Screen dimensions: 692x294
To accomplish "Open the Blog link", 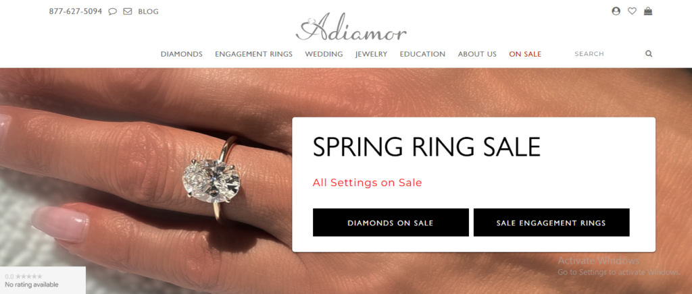I will click(148, 11).
